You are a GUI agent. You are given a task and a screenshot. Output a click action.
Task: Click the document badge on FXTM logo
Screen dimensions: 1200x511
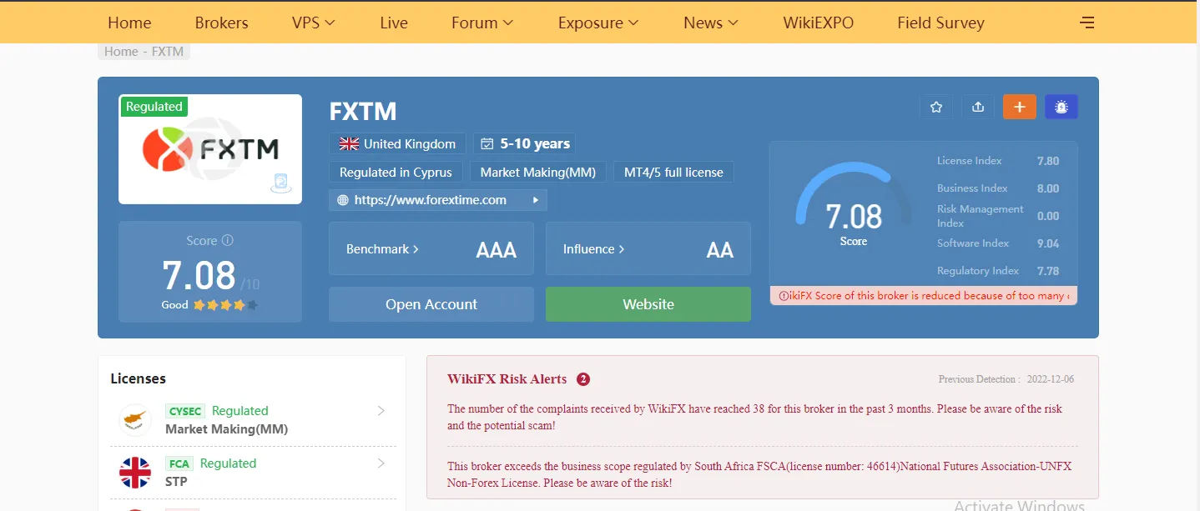click(x=281, y=183)
